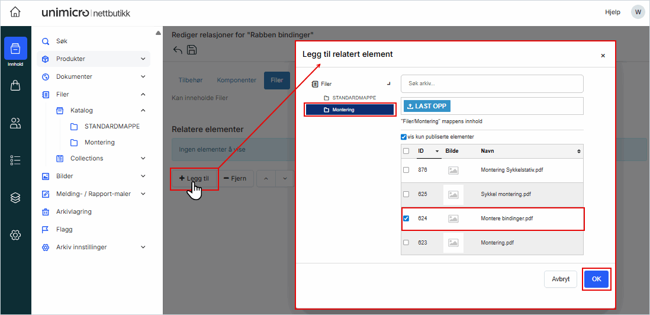Toggle 'vis kun publiserte elementer' checkbox
This screenshot has height=315, width=650.
pyautogui.click(x=404, y=137)
